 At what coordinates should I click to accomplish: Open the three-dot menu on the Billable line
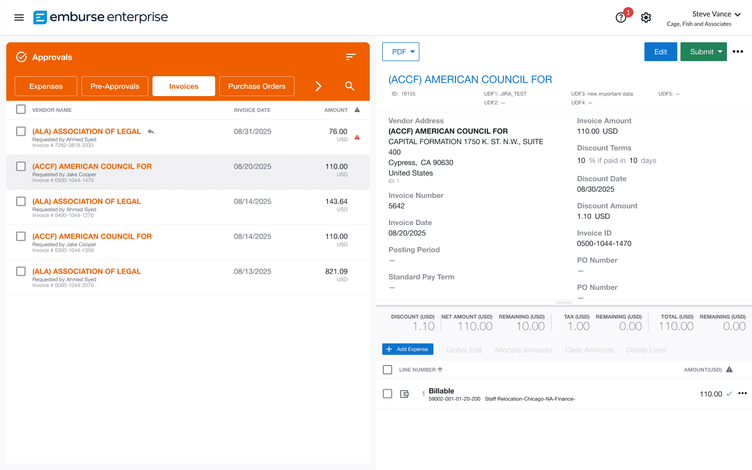(743, 393)
